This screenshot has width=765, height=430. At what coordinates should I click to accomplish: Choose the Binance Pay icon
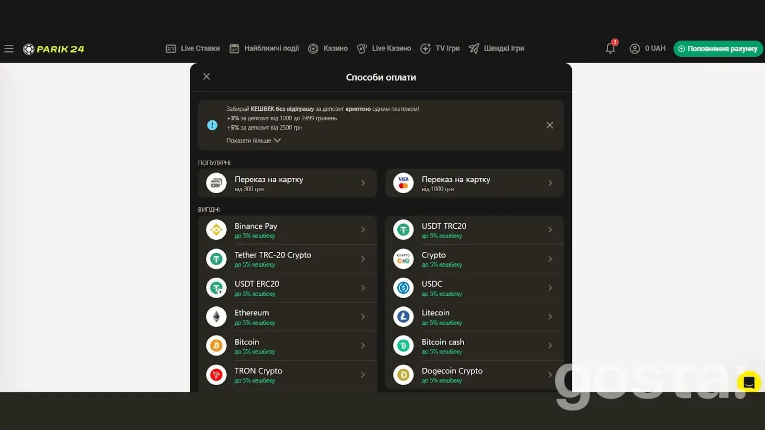click(x=216, y=230)
